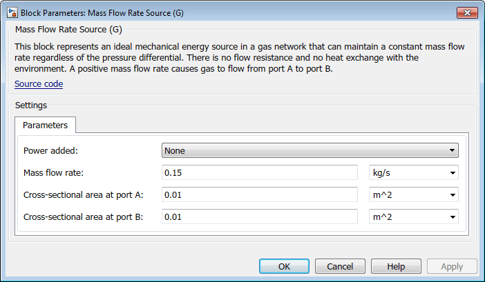Open the Source code link

[39, 84]
